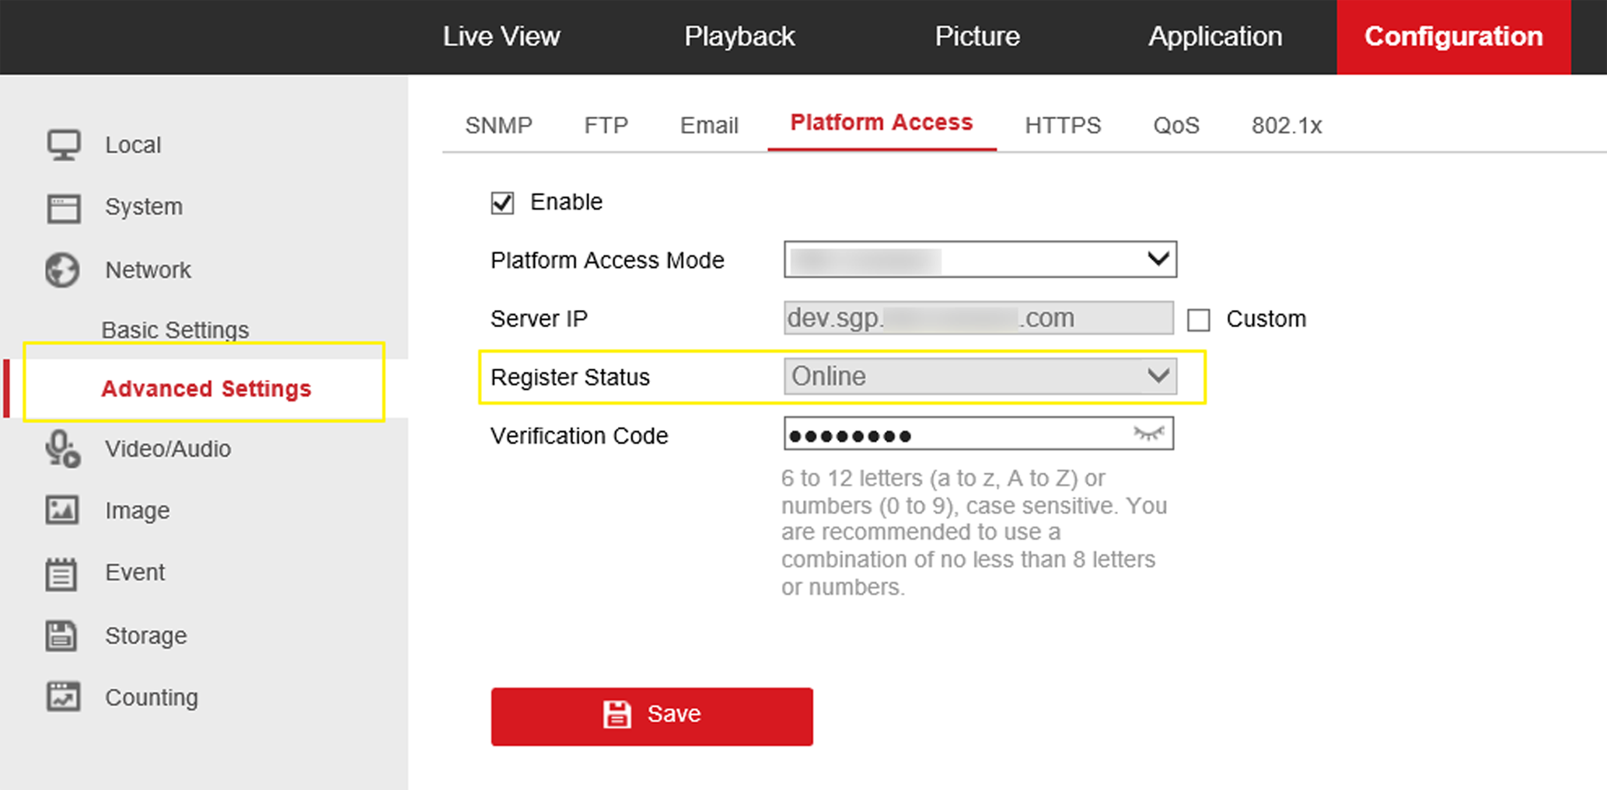Click the System window icon
Image resolution: width=1607 pixels, height=790 pixels.
[63, 208]
